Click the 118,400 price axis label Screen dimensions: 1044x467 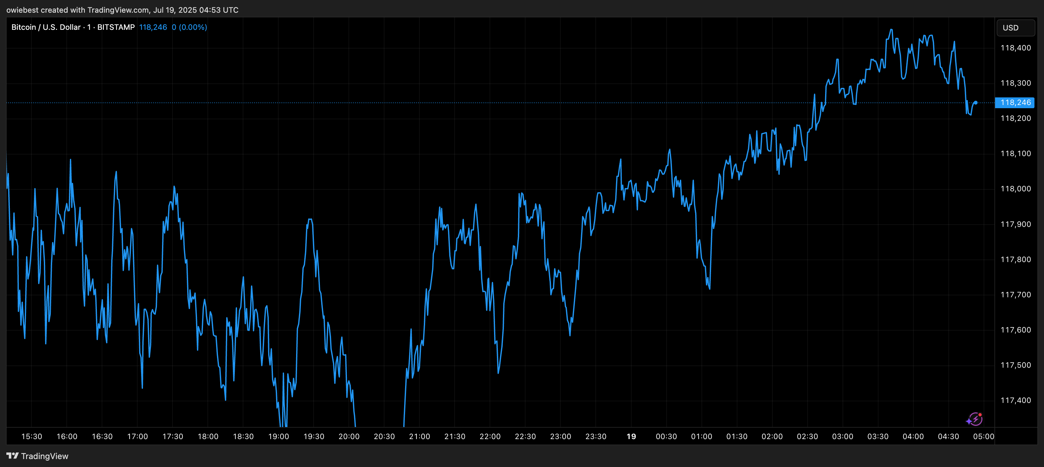coord(1016,48)
